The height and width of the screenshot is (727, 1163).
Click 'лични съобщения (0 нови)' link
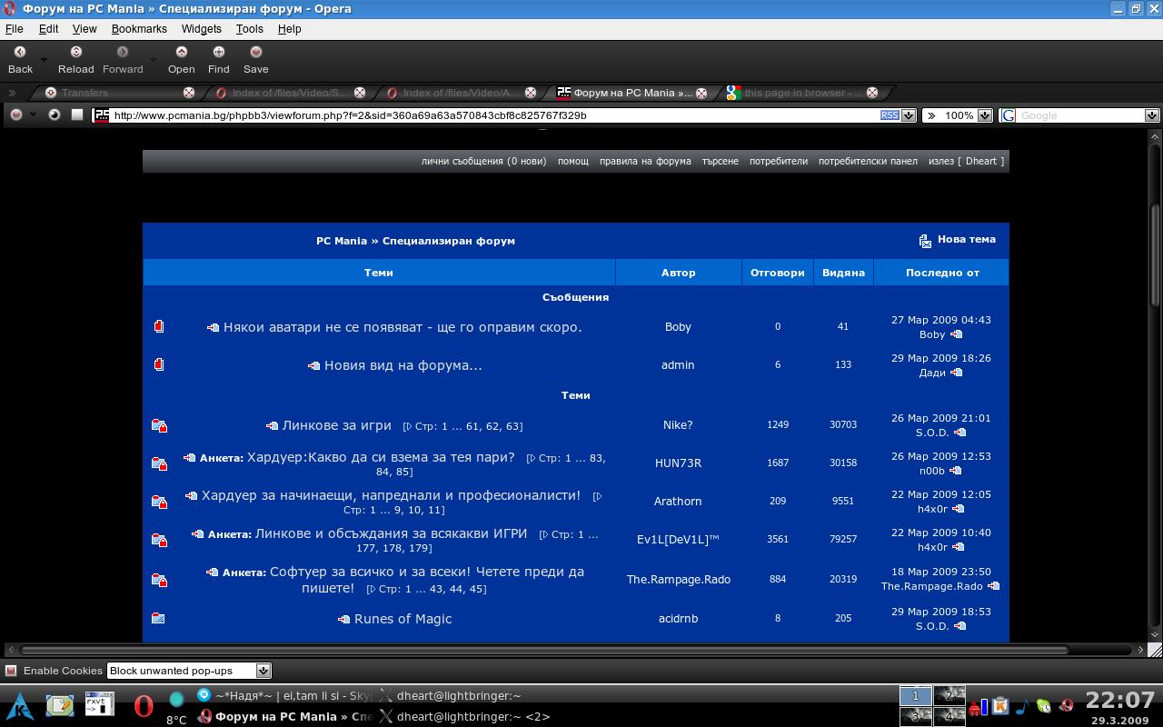[483, 161]
